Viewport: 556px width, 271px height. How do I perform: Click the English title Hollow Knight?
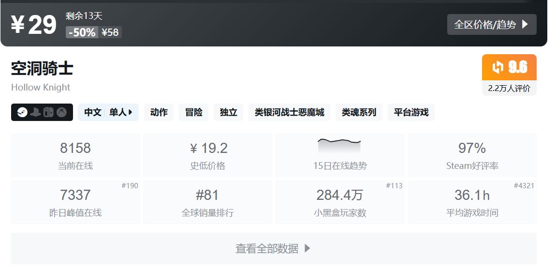pyautogui.click(x=41, y=87)
